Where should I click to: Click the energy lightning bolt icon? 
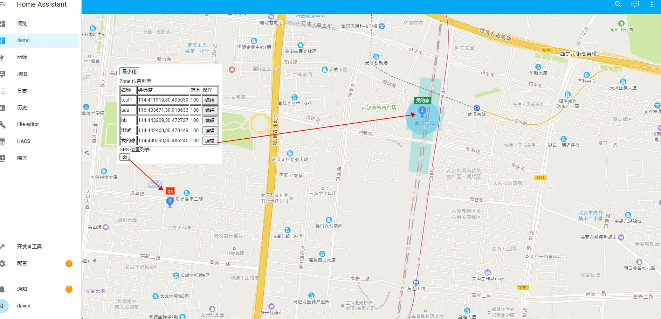[x=2, y=57]
